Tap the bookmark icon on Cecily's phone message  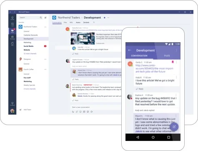coord(173,62)
